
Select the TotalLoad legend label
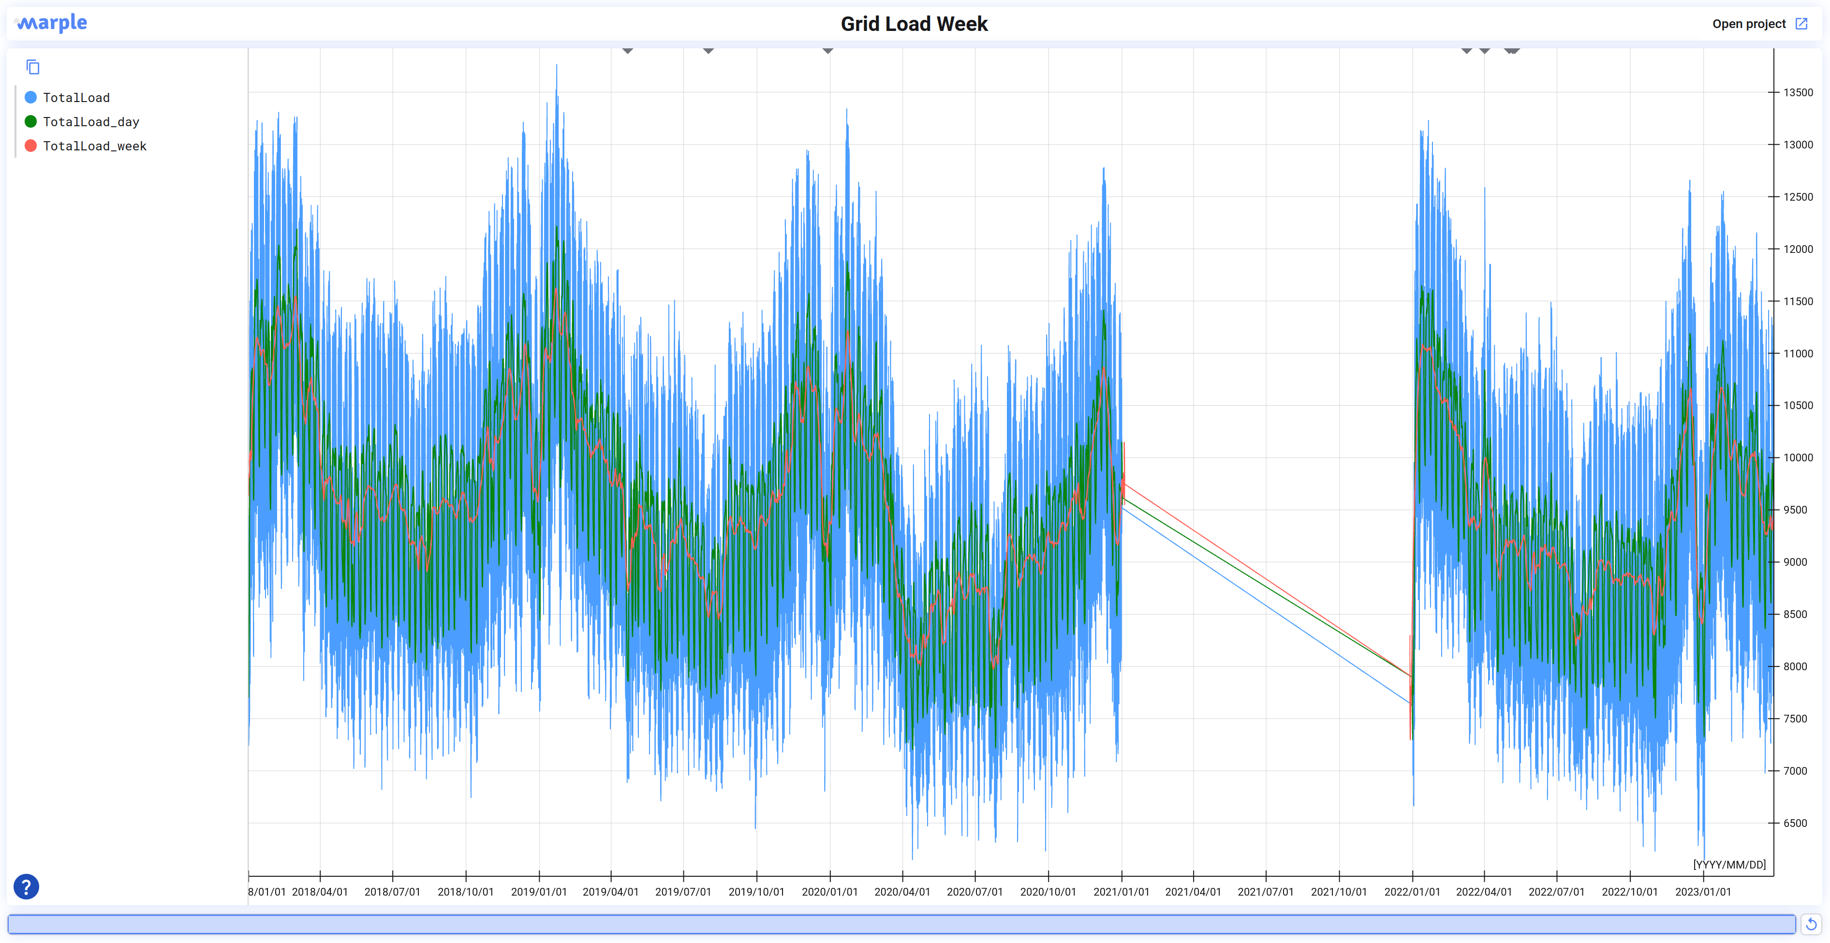click(76, 97)
